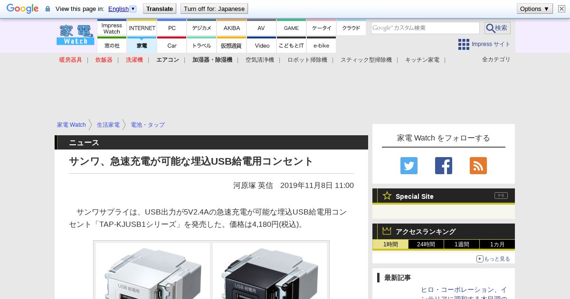Go to キッチン家電 category
The width and height of the screenshot is (570, 299).
tap(422, 60)
